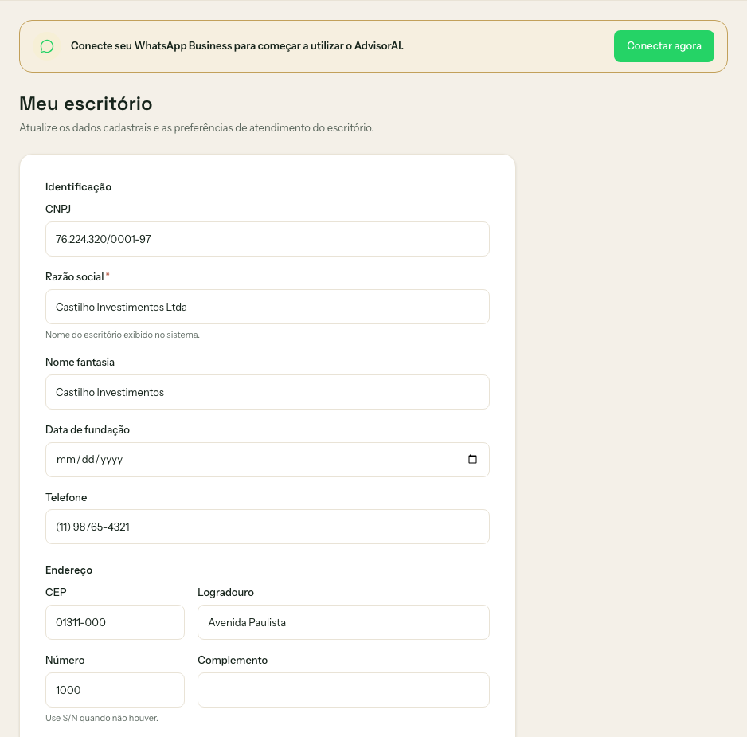Click the 'Data de fundação' label
The image size is (747, 737).
coord(87,430)
